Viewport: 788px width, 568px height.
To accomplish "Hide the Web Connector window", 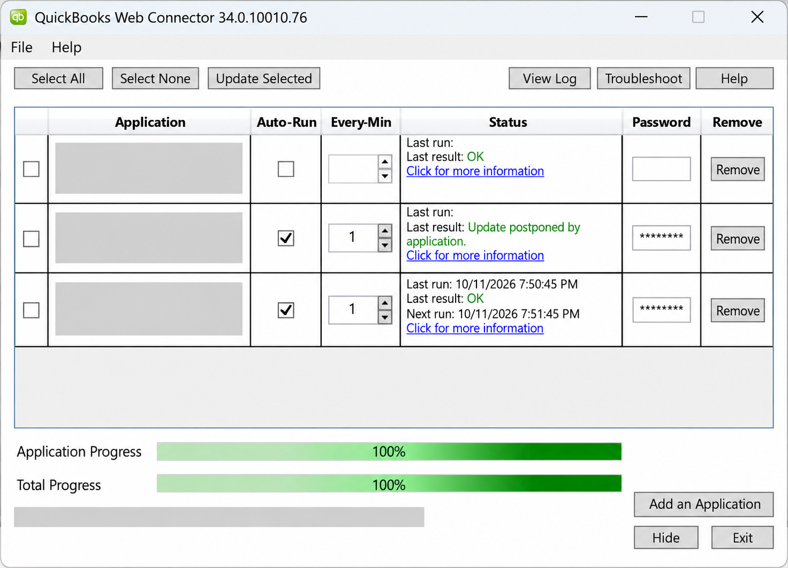I will pos(666,538).
